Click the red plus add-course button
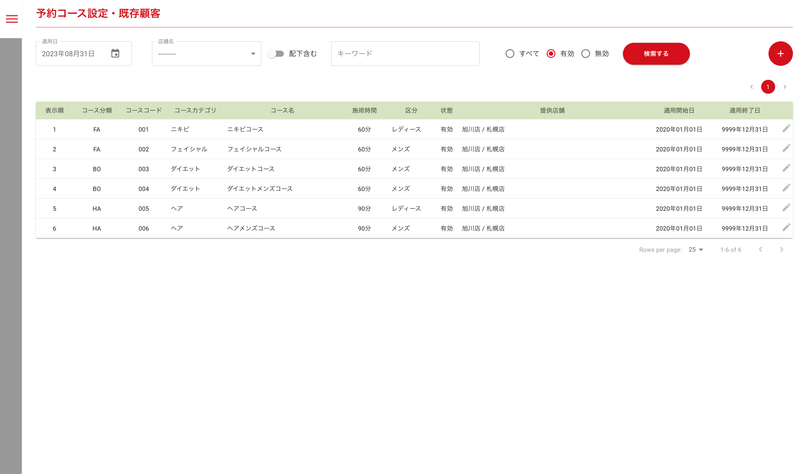The width and height of the screenshot is (804, 474). (x=780, y=54)
